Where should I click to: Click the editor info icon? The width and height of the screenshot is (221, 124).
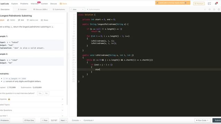205,9
